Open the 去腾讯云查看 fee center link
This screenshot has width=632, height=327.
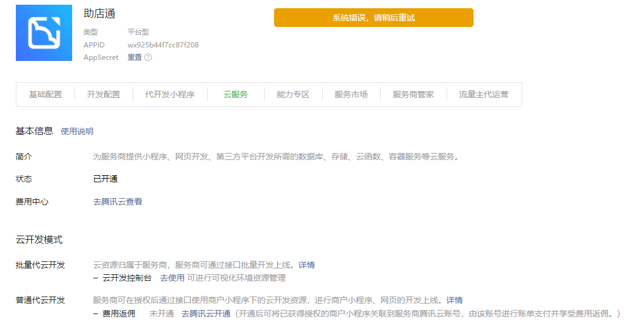coord(118,202)
